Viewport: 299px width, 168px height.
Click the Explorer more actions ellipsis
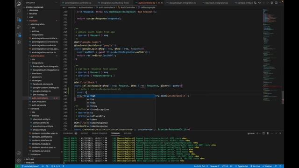pos(56,3)
